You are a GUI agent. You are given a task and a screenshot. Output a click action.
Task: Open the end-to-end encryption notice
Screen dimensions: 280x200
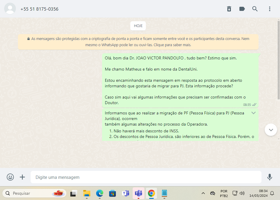(x=138, y=42)
